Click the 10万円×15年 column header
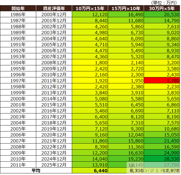181x175 pixels. [x=90, y=8]
